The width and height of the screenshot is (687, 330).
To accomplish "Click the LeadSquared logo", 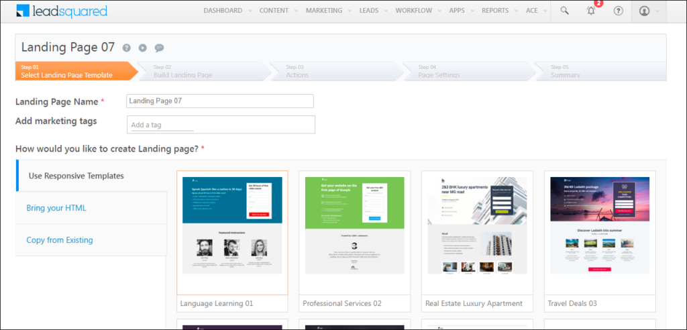I will 61,11.
